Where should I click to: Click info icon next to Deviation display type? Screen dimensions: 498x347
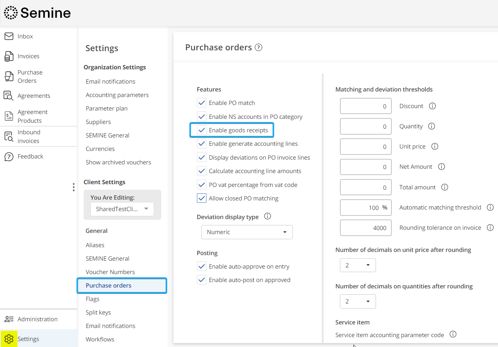click(267, 217)
